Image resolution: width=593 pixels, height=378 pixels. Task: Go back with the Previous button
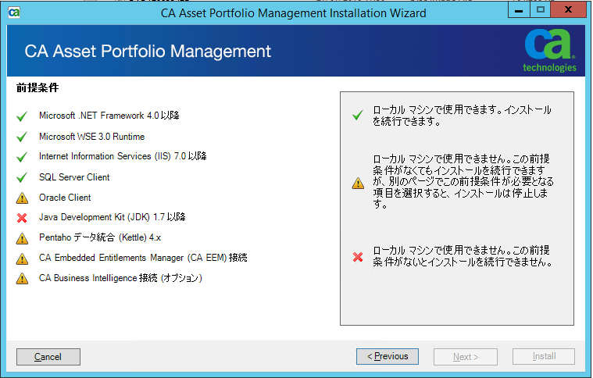coord(388,356)
